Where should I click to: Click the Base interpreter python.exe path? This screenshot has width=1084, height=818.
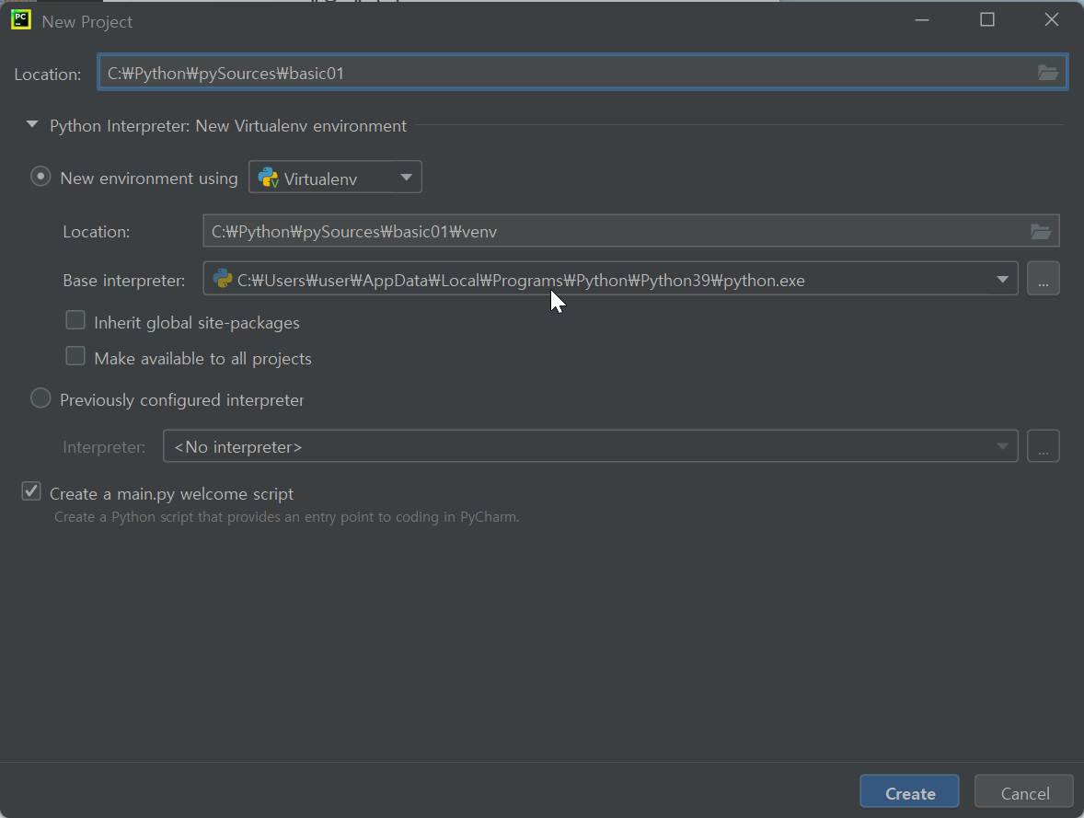coord(521,281)
